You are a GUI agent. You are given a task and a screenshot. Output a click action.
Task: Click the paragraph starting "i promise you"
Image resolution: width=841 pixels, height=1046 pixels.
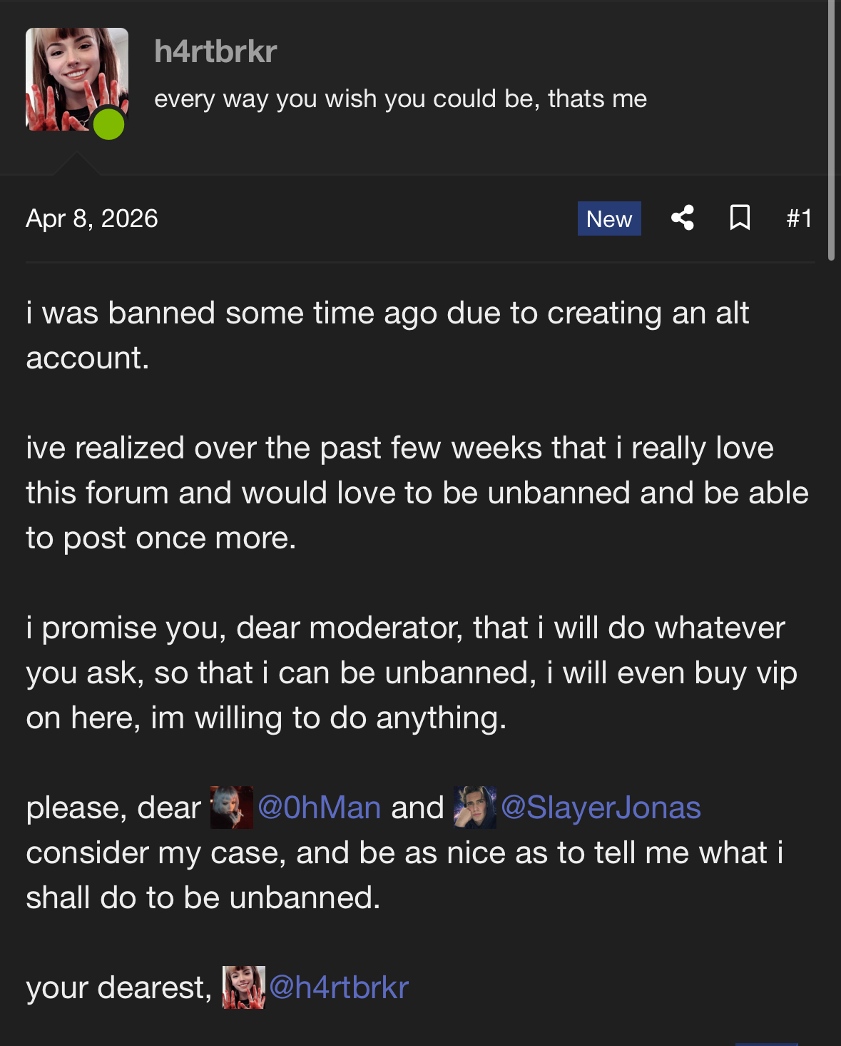tap(412, 673)
